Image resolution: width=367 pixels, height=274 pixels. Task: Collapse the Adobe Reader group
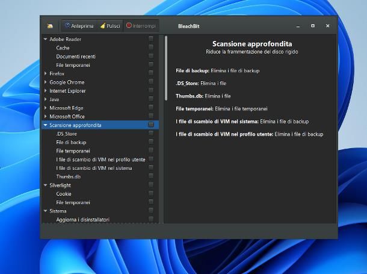coord(45,39)
